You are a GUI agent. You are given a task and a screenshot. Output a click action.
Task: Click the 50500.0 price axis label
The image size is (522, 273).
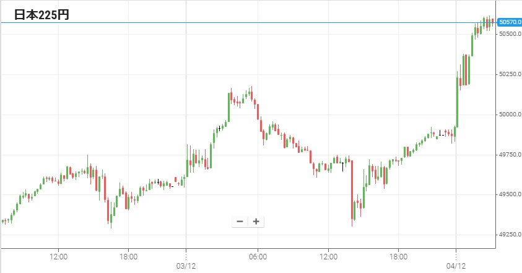tap(509, 34)
